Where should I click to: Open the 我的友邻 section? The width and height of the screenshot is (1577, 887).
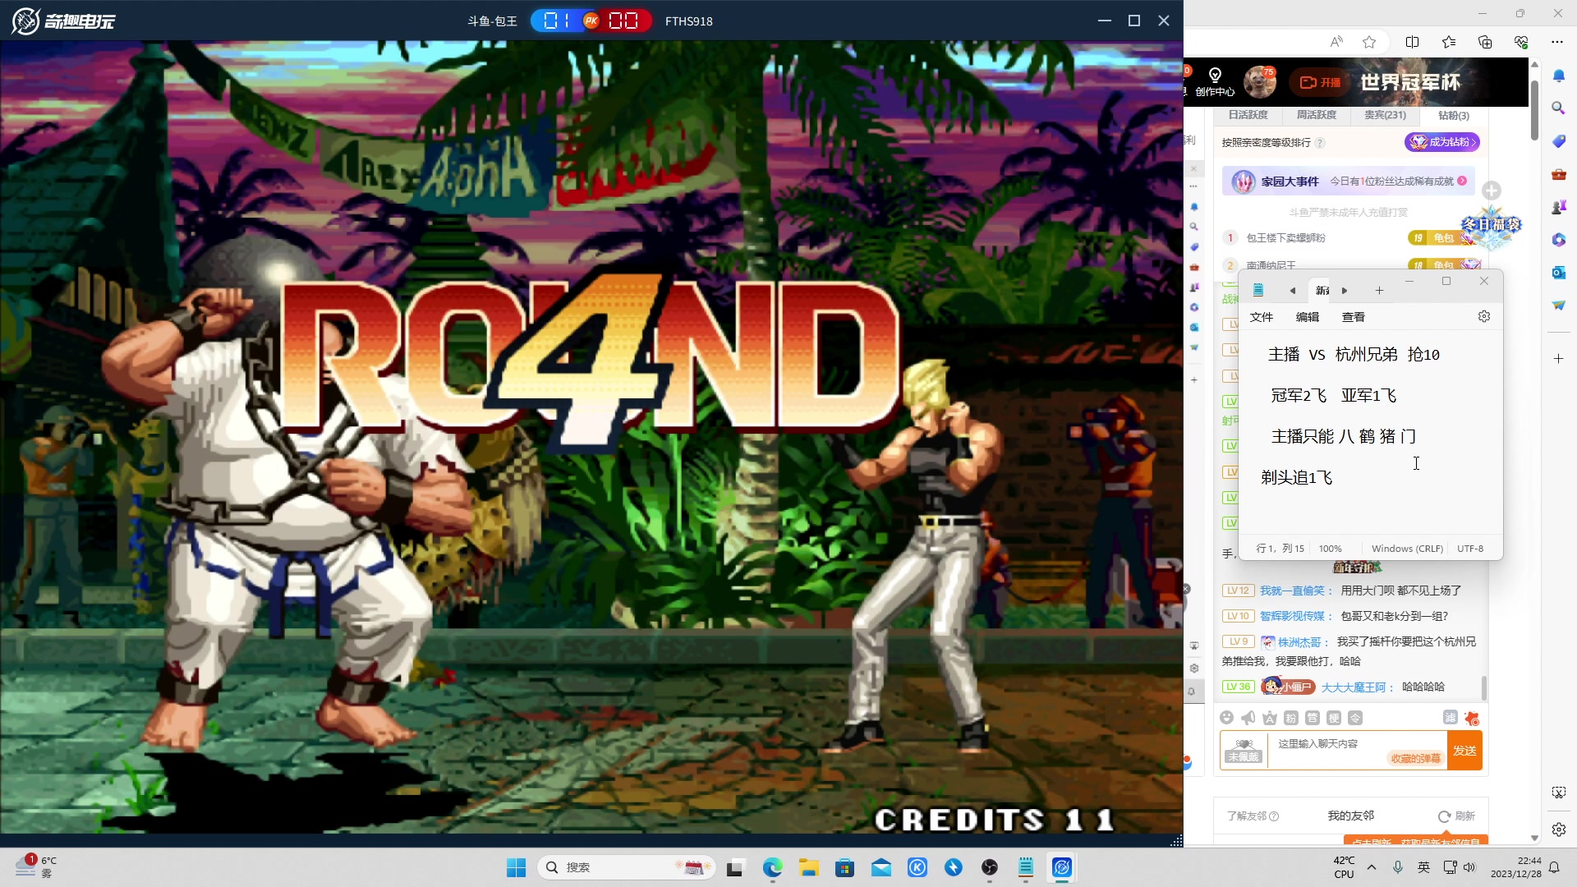pyautogui.click(x=1350, y=816)
